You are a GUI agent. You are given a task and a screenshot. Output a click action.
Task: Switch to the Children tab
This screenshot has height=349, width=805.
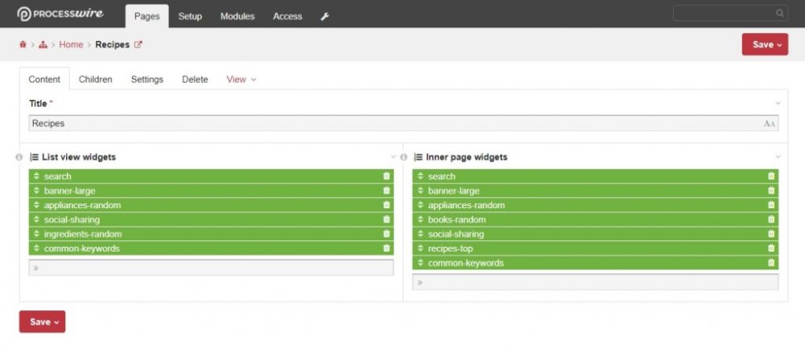tap(95, 80)
